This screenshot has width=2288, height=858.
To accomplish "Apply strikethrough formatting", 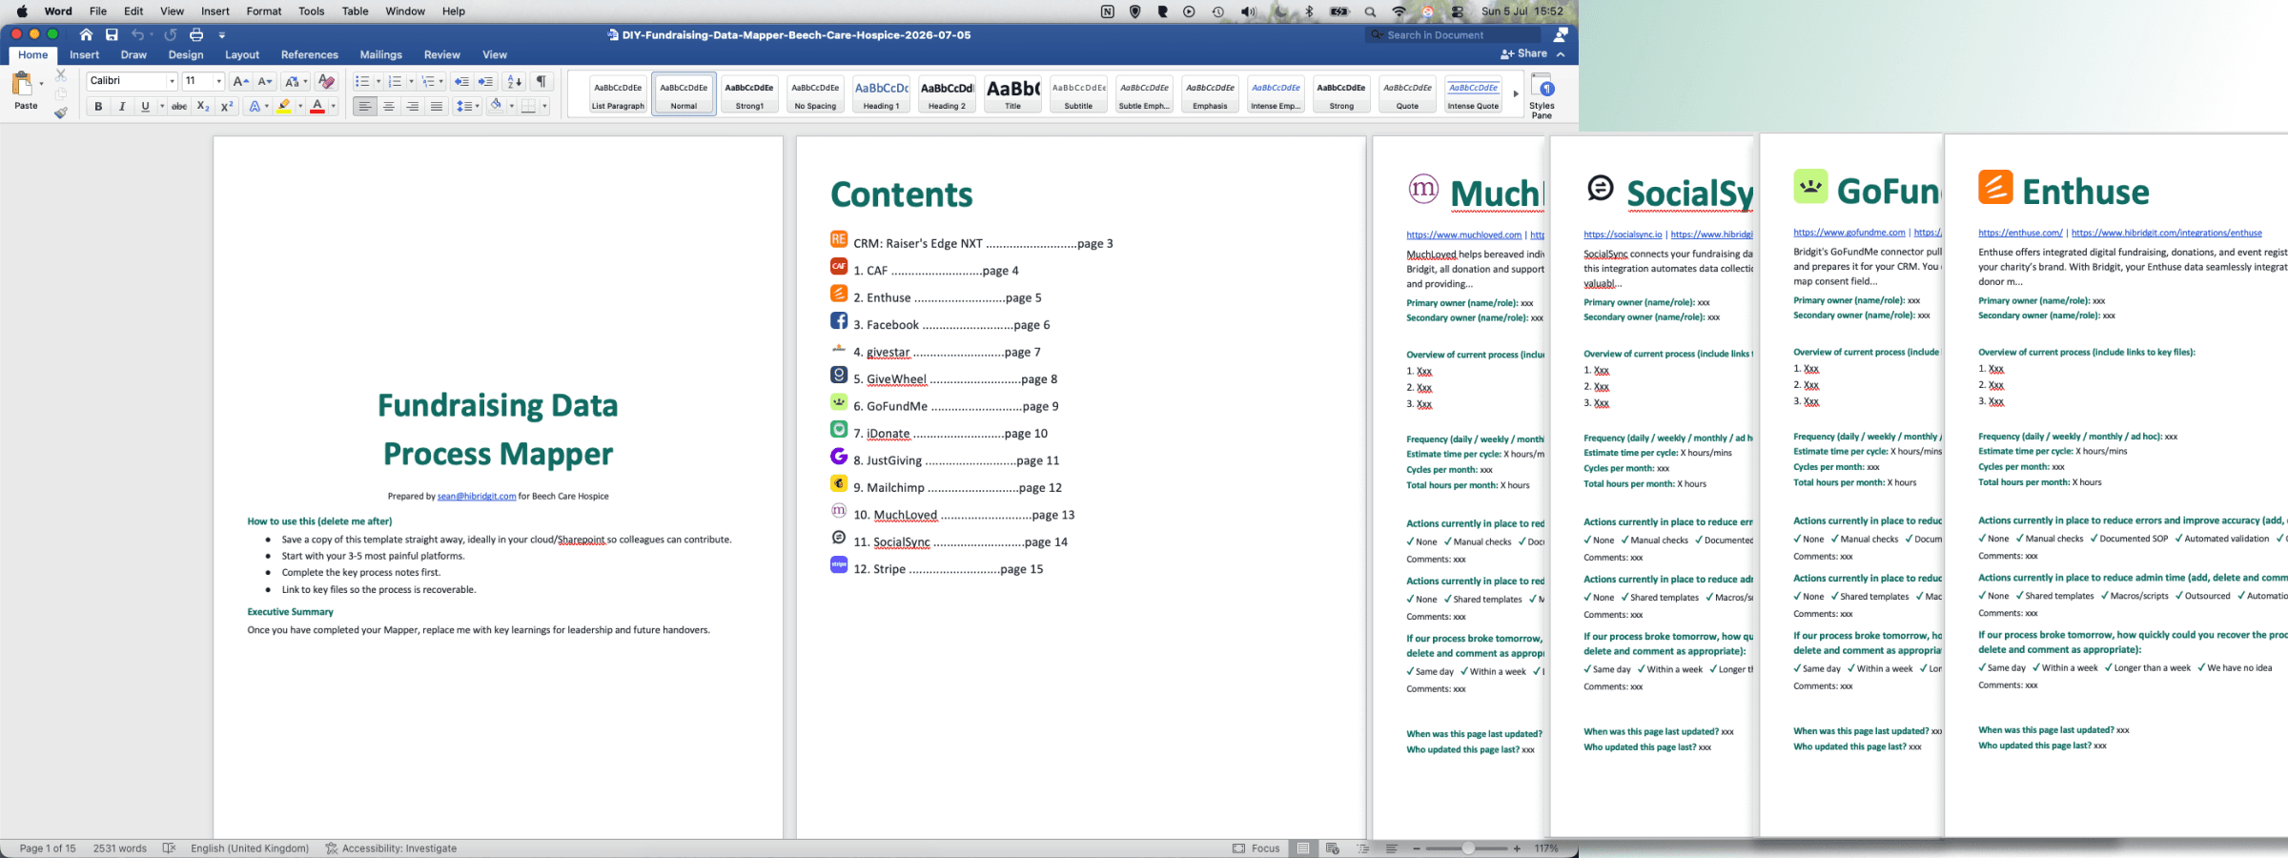I will pyautogui.click(x=178, y=107).
